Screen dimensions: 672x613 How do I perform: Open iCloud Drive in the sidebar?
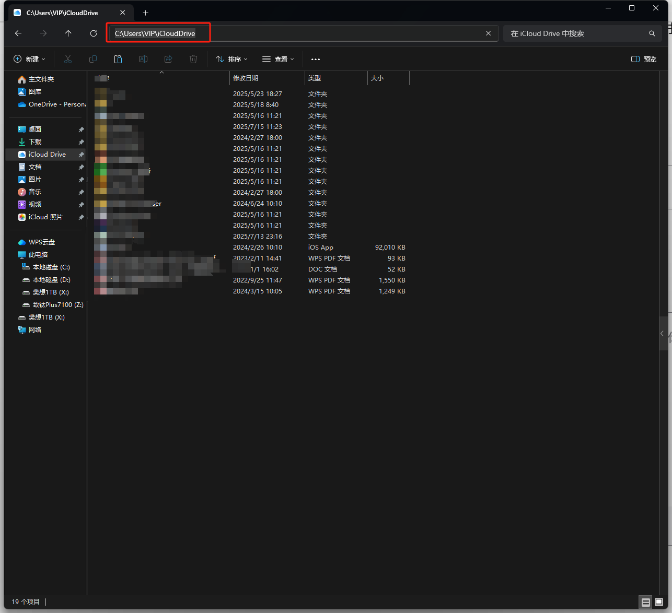point(47,155)
